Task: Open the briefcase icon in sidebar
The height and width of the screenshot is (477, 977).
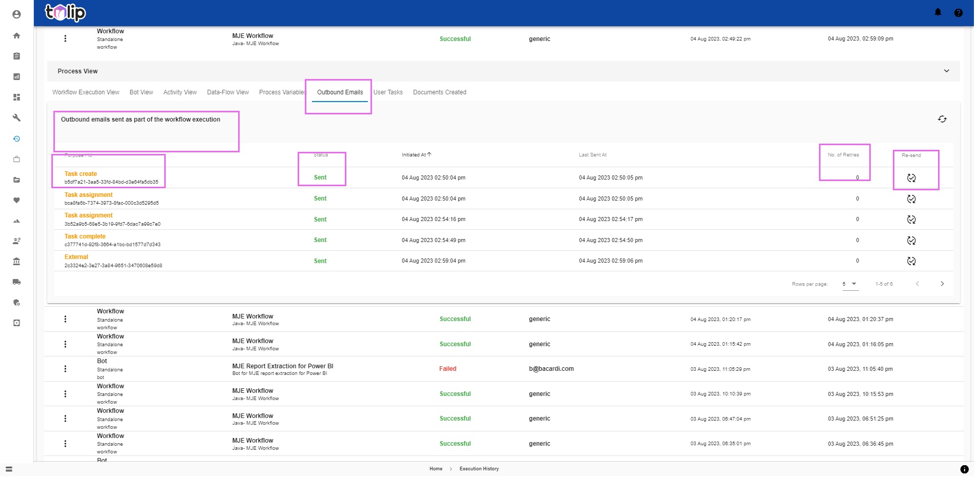Action: [x=16, y=159]
